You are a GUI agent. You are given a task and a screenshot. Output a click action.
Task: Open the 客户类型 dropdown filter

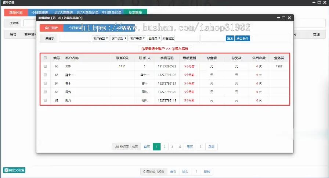100,38
